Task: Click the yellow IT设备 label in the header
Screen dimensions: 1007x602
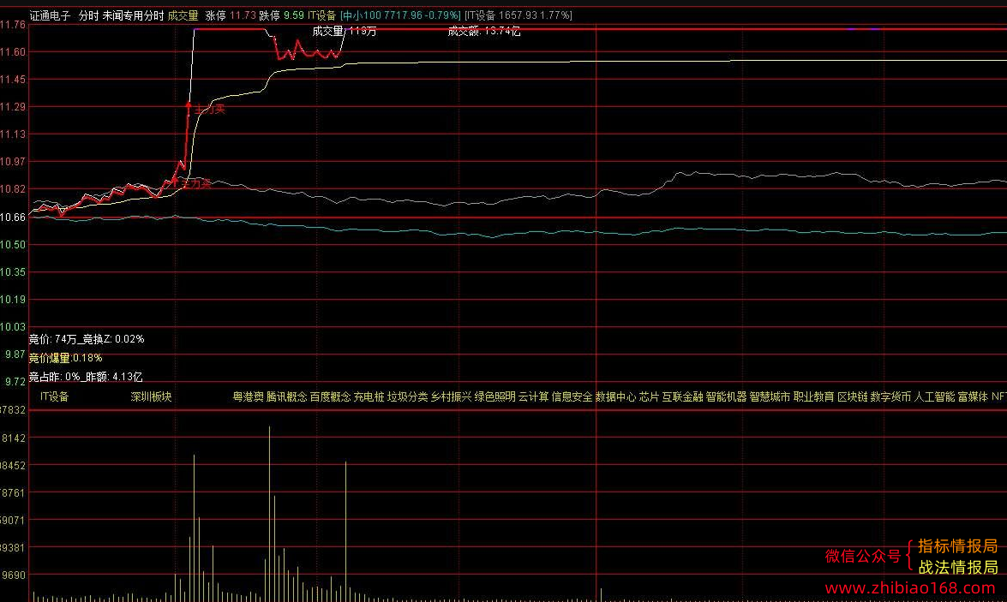Action: pyautogui.click(x=321, y=15)
